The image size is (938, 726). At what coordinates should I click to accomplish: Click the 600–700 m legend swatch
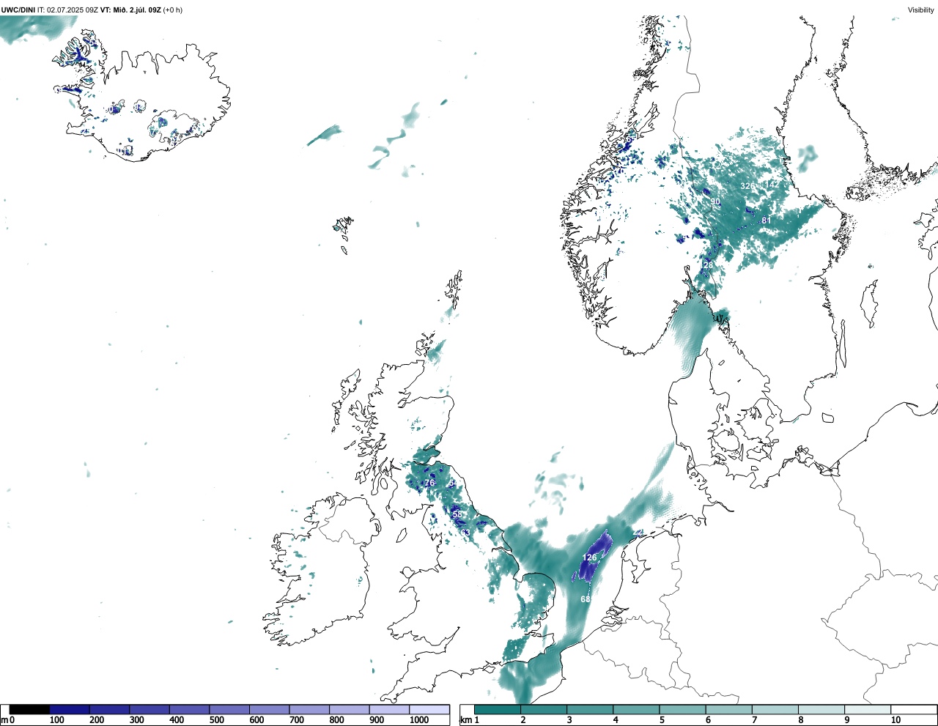click(269, 709)
